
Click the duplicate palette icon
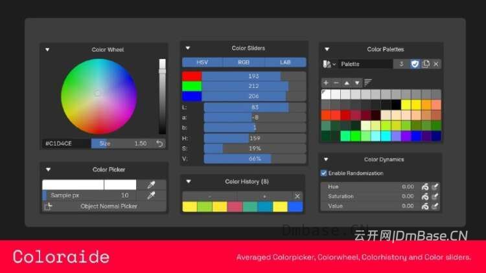426,64
